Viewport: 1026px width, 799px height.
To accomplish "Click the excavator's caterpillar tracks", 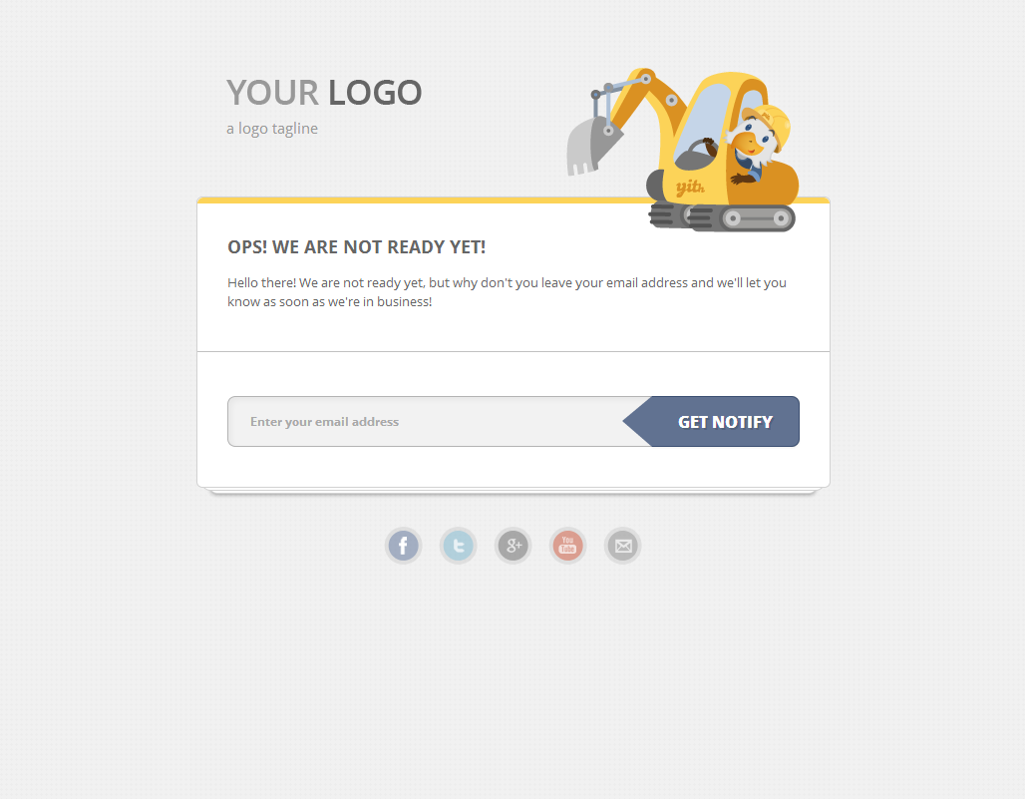I will tap(722, 217).
